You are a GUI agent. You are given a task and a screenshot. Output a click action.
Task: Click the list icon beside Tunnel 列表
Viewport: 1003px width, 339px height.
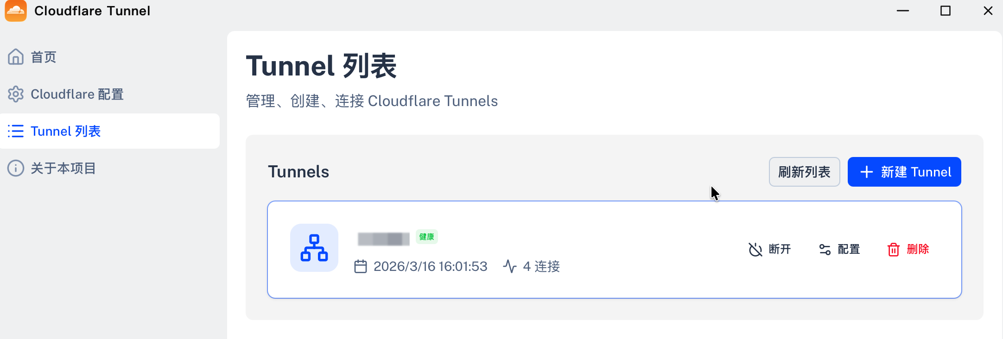[16, 131]
